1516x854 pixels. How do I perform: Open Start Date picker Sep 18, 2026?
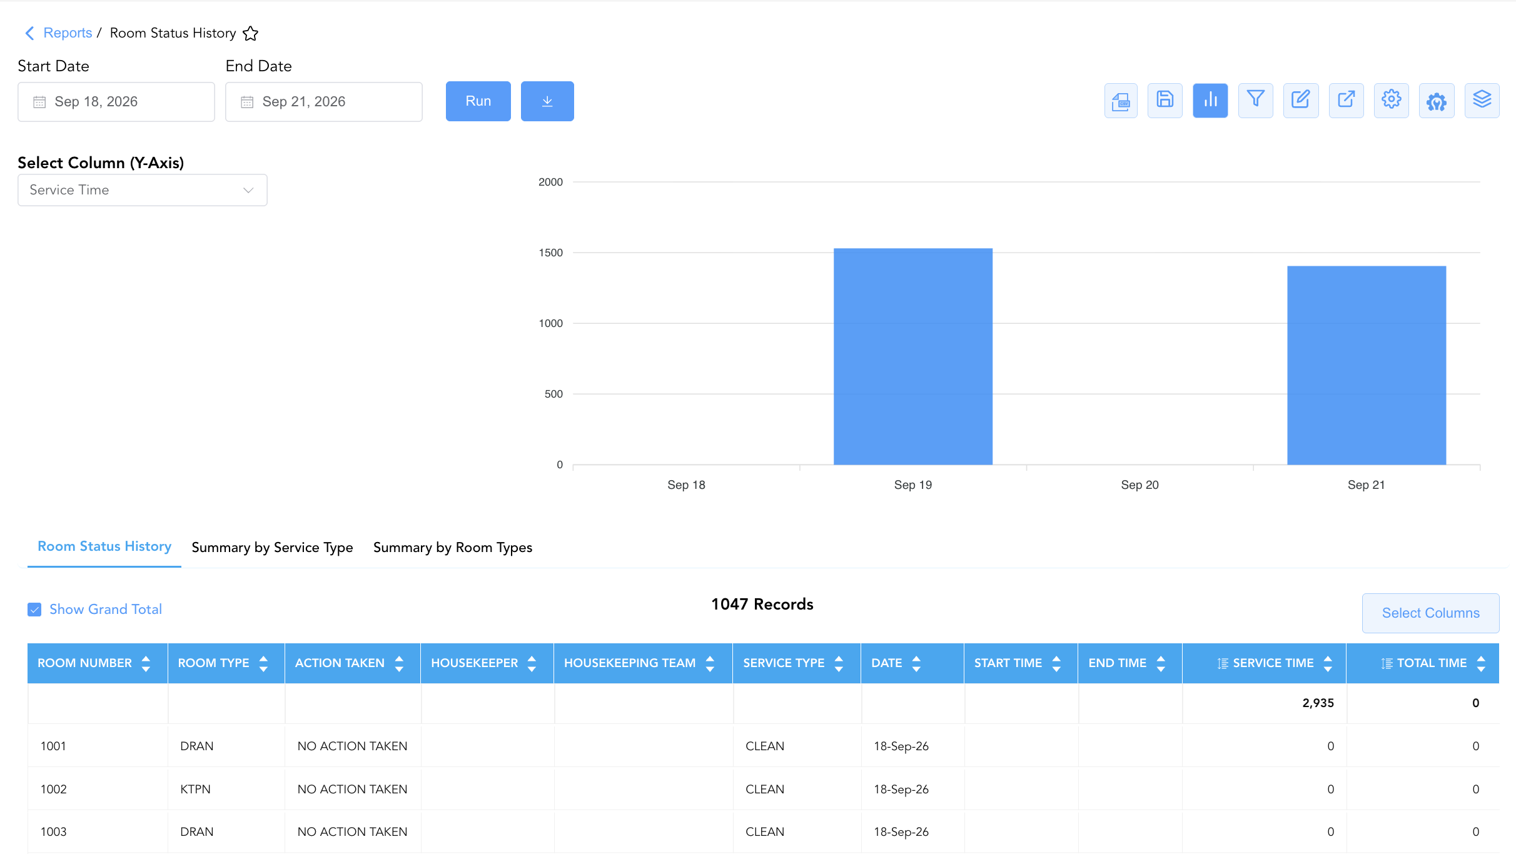pyautogui.click(x=116, y=102)
